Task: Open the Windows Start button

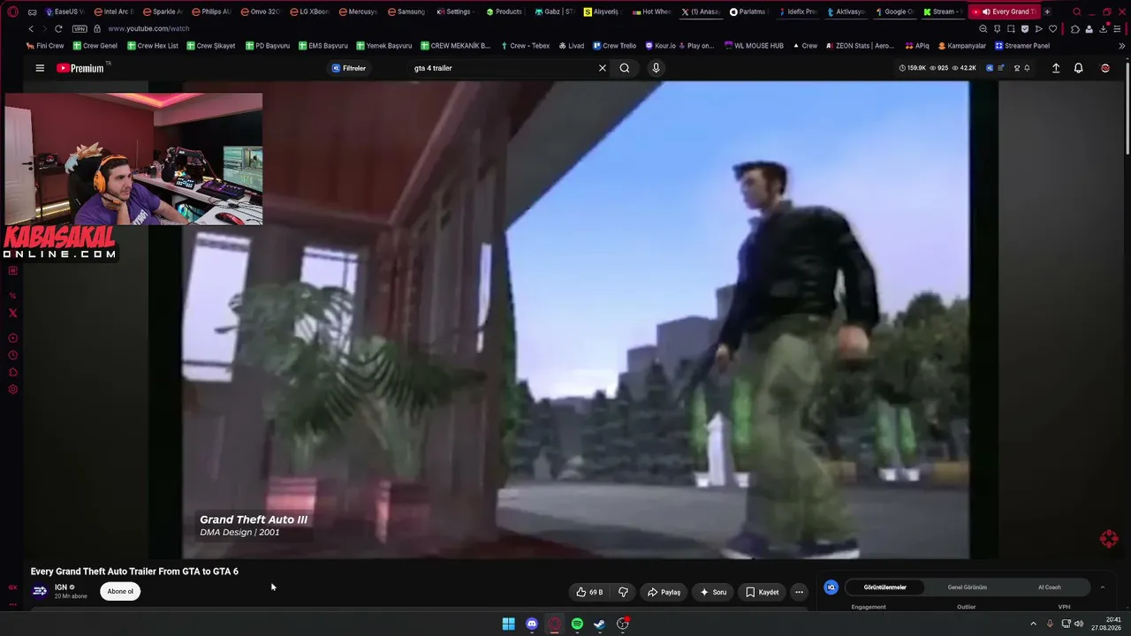Action: [x=509, y=624]
